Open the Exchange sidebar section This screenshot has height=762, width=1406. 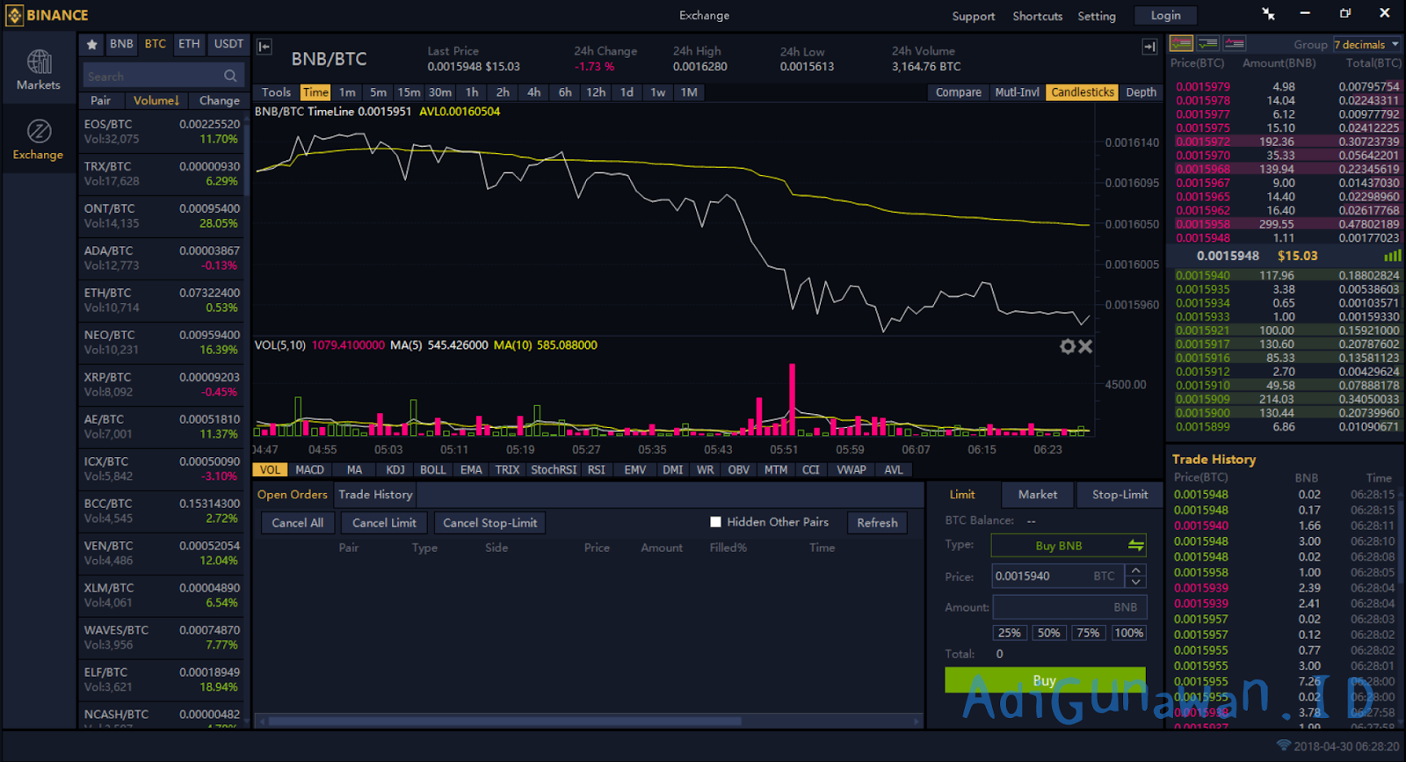coord(39,140)
